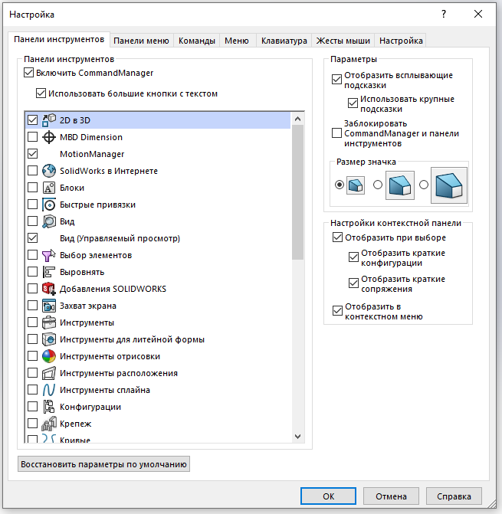Uncheck the 2D в 3D toolbar checkbox

point(32,120)
